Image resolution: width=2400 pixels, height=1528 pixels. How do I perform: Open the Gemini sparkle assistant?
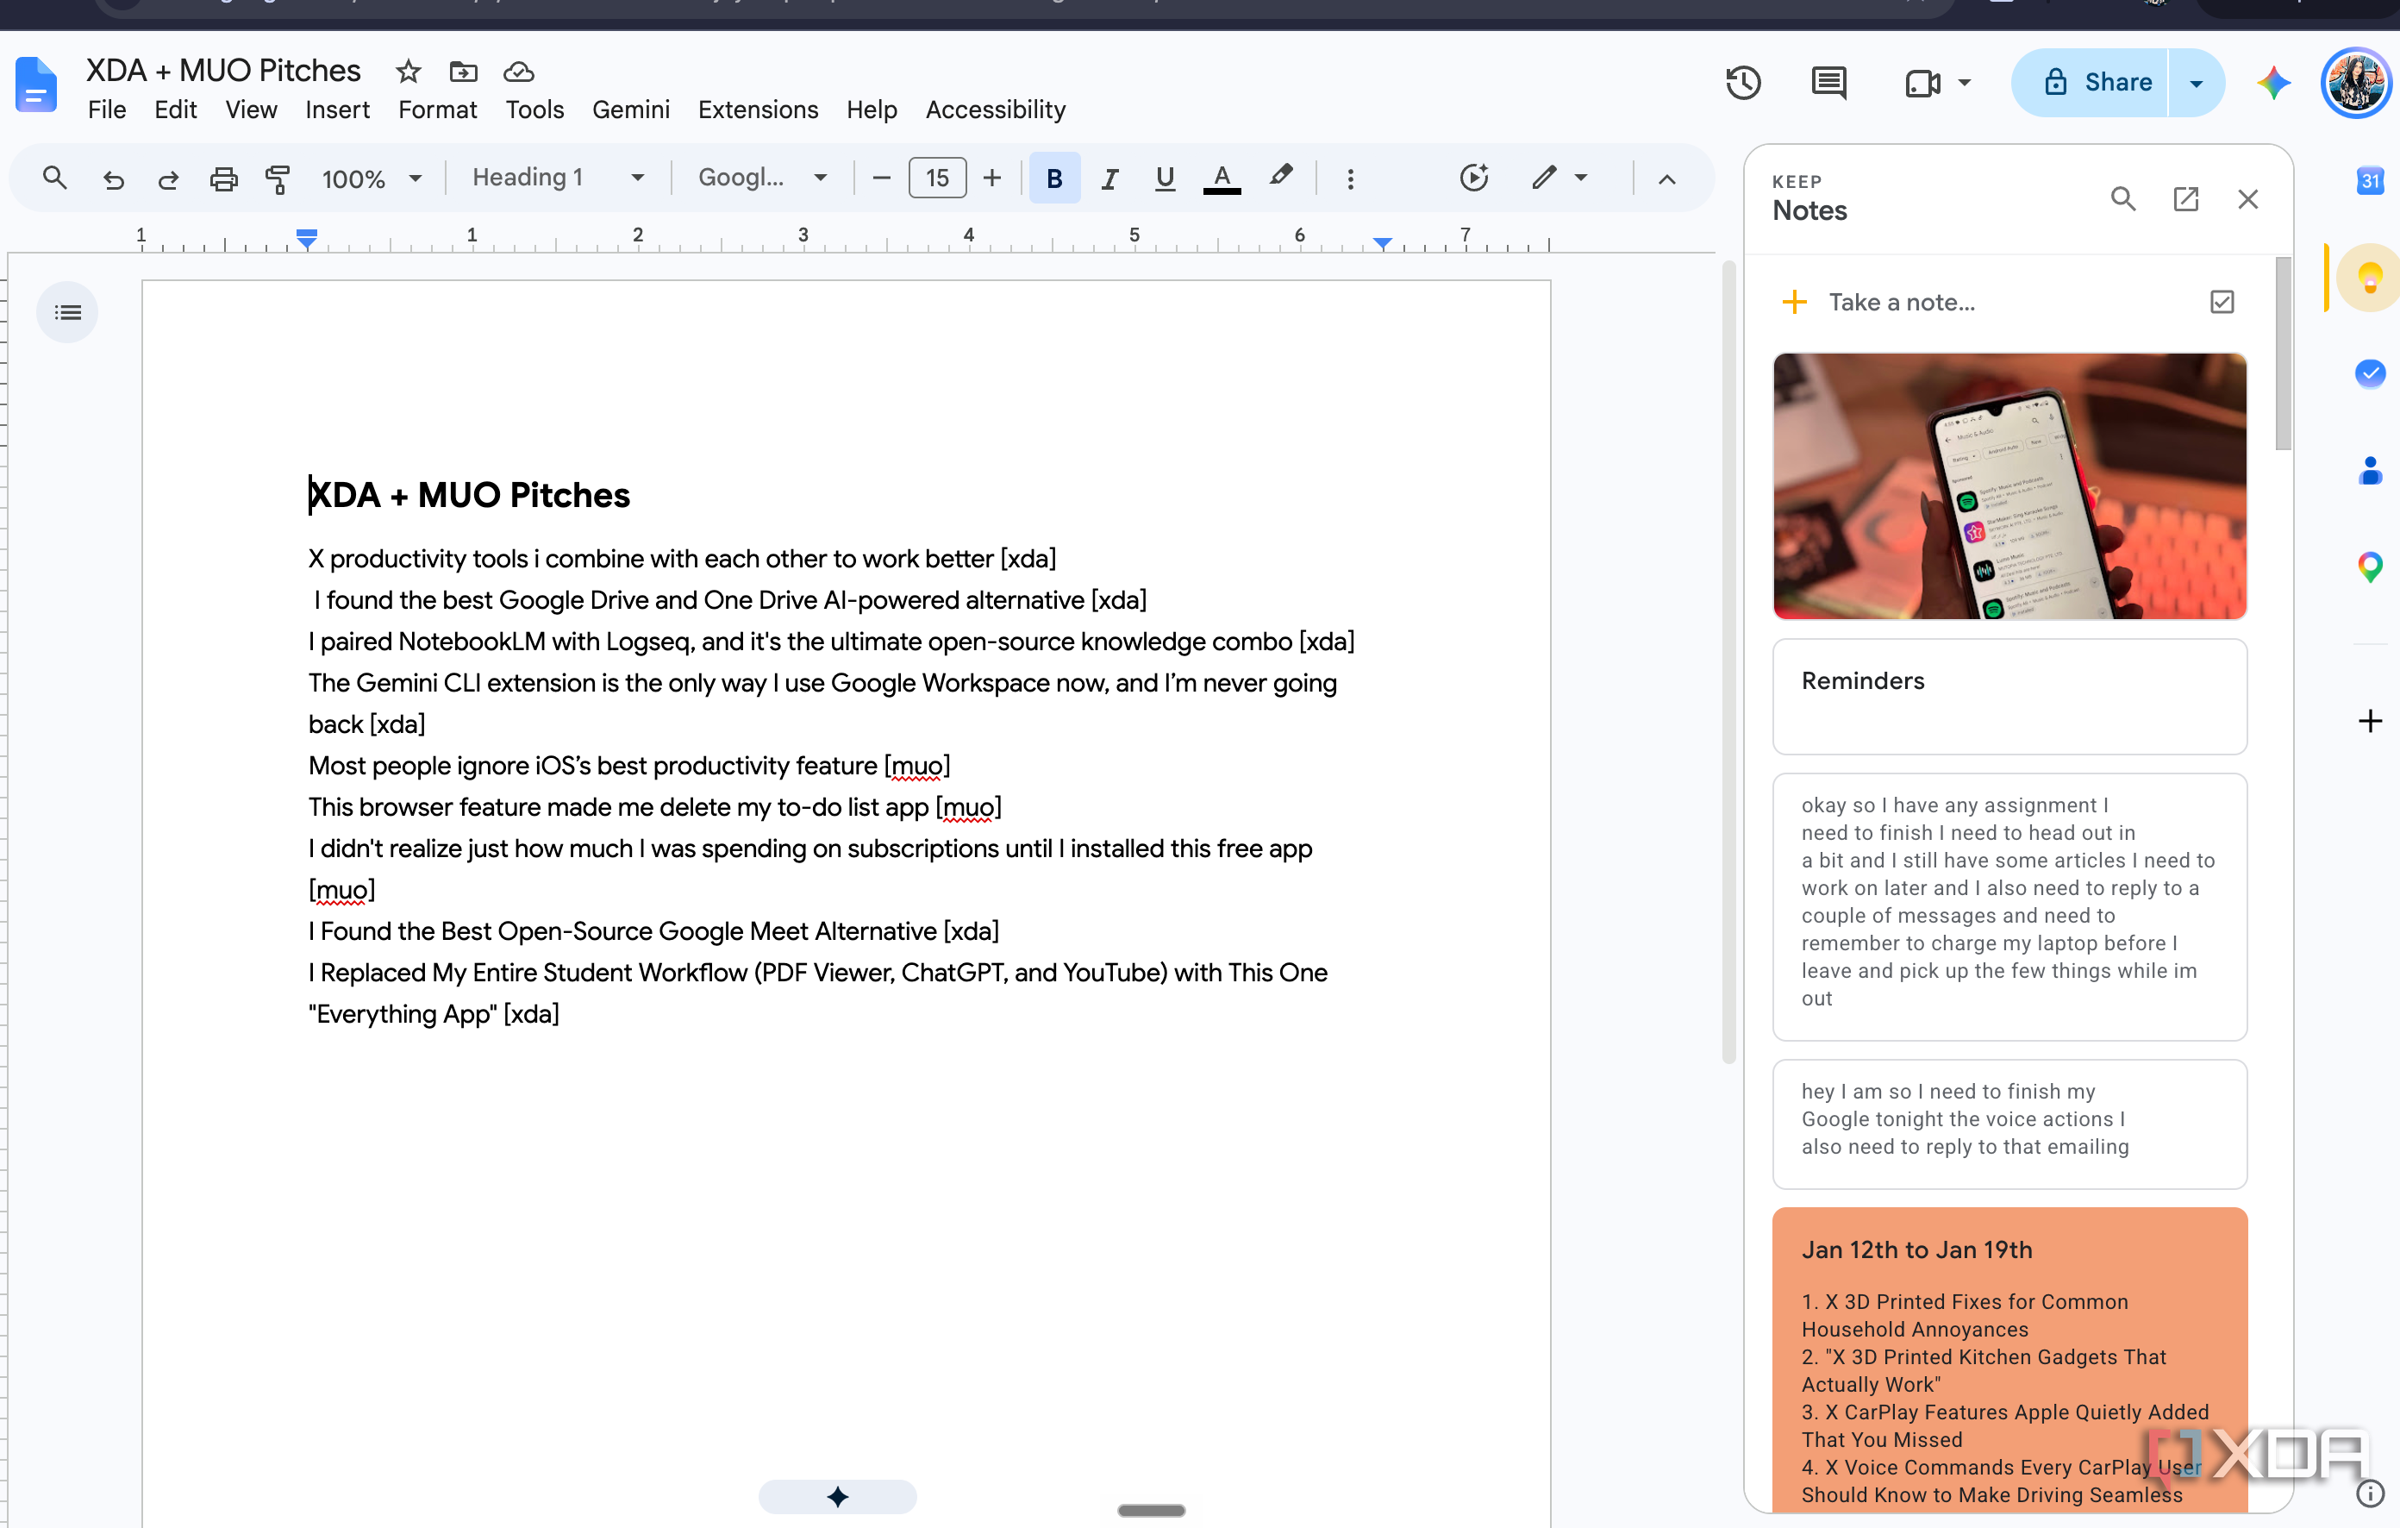tap(2273, 83)
